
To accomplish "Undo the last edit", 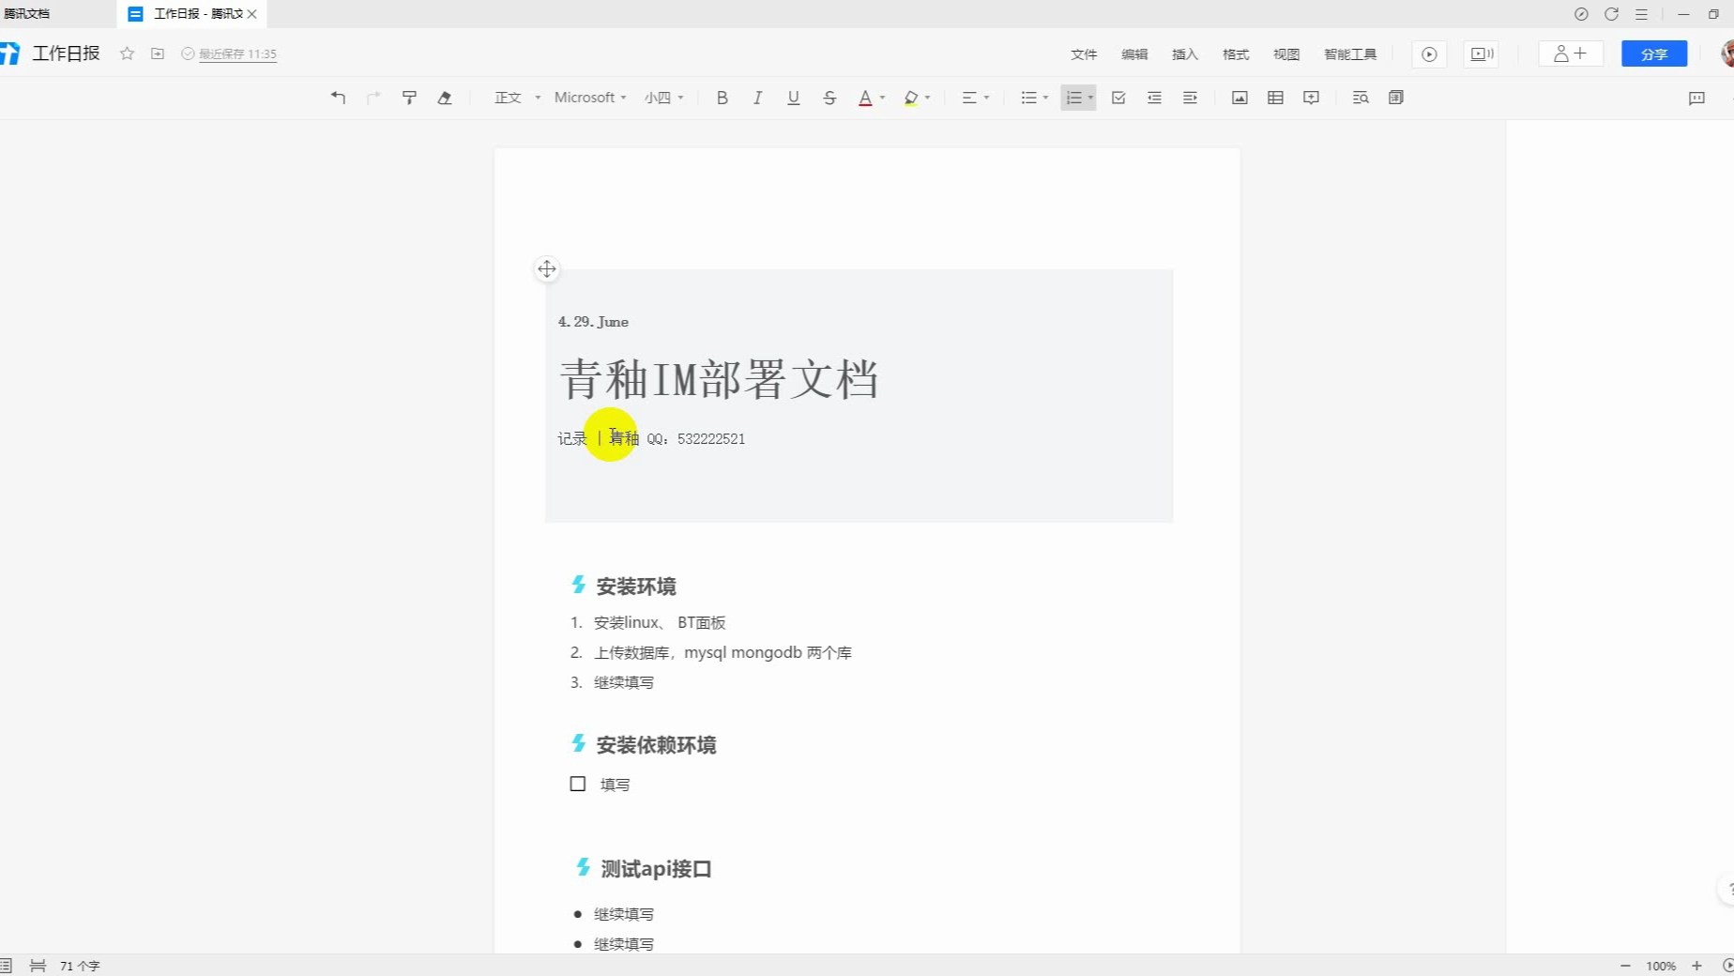I will pos(338,98).
